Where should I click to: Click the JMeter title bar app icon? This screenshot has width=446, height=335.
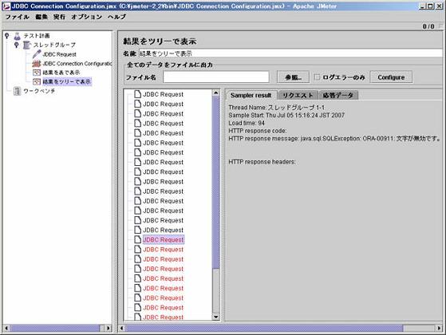[x=6, y=6]
